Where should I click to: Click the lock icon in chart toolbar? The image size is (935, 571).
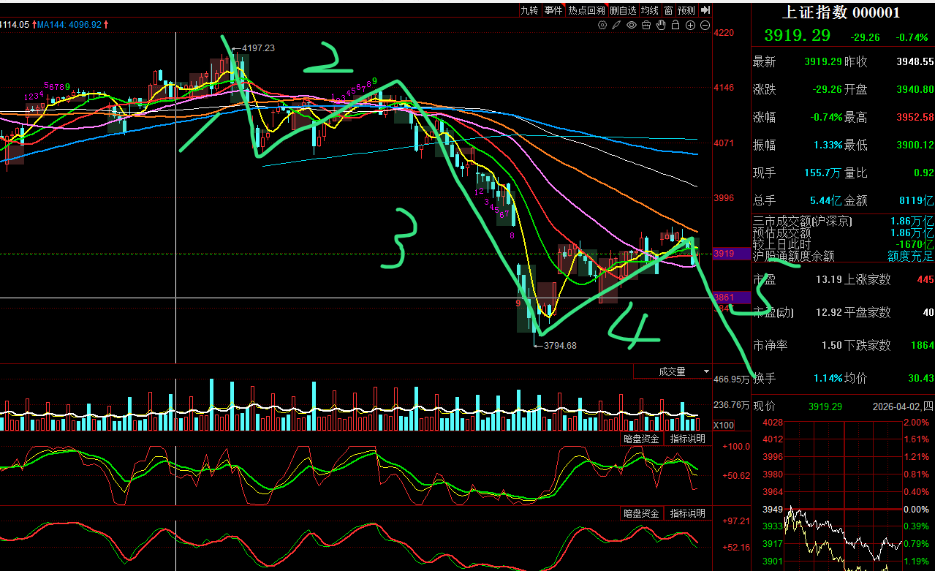coord(675,25)
